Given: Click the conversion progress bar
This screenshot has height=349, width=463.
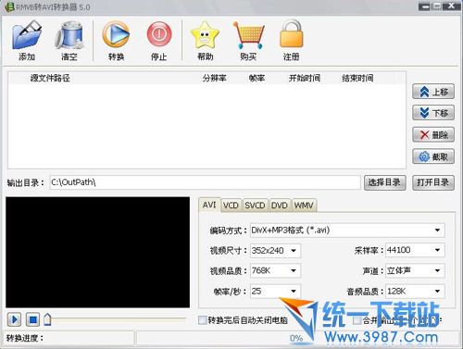Looking at the screenshot, I should [296, 338].
